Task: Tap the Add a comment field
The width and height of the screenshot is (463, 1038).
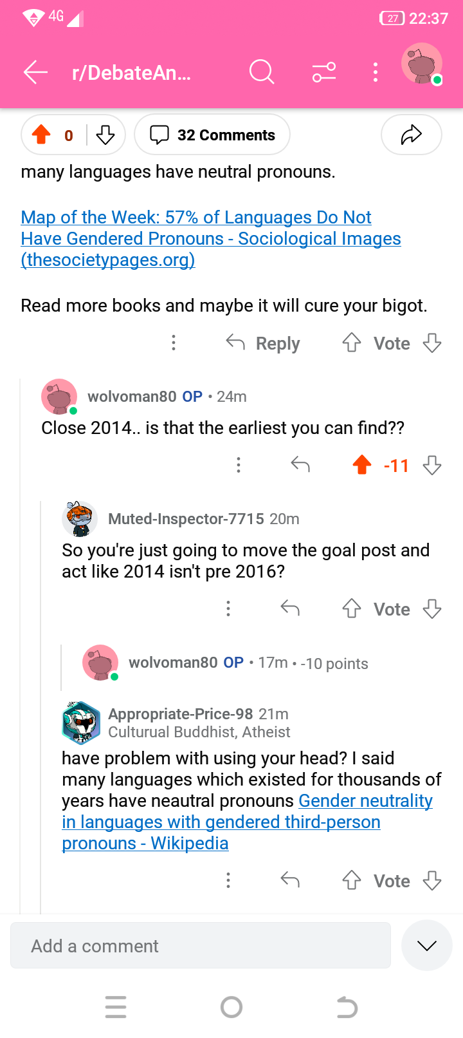Action: [201, 945]
